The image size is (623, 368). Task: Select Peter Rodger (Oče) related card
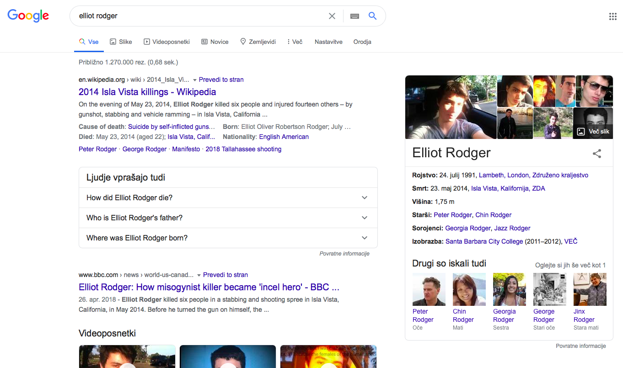(x=429, y=302)
